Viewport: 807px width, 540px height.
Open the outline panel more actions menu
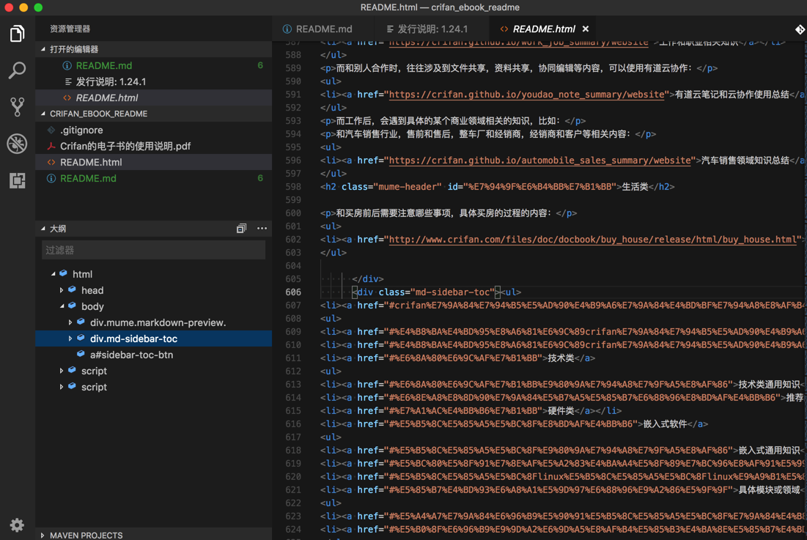tap(262, 229)
